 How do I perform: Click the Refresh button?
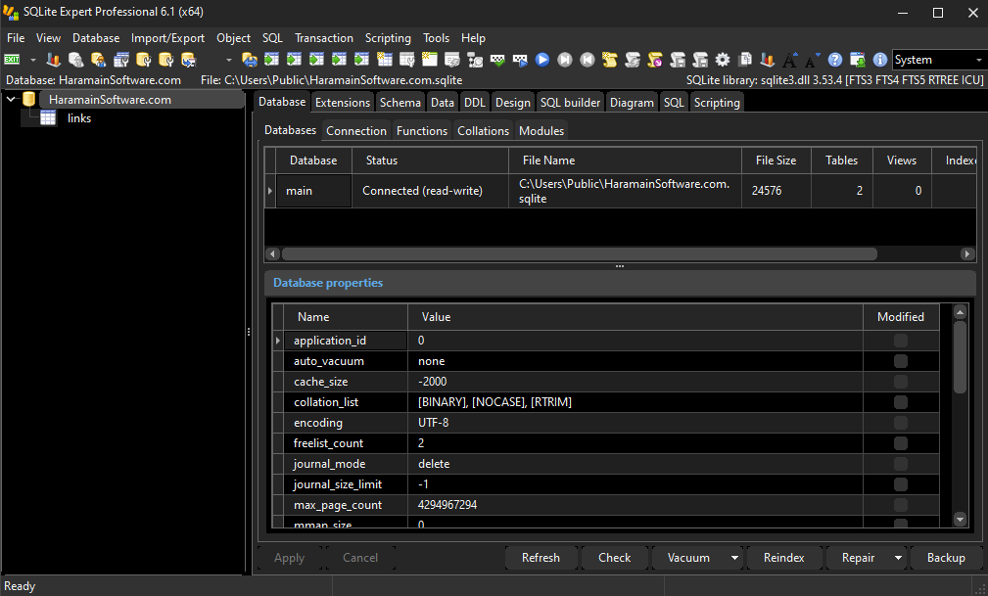click(x=541, y=558)
